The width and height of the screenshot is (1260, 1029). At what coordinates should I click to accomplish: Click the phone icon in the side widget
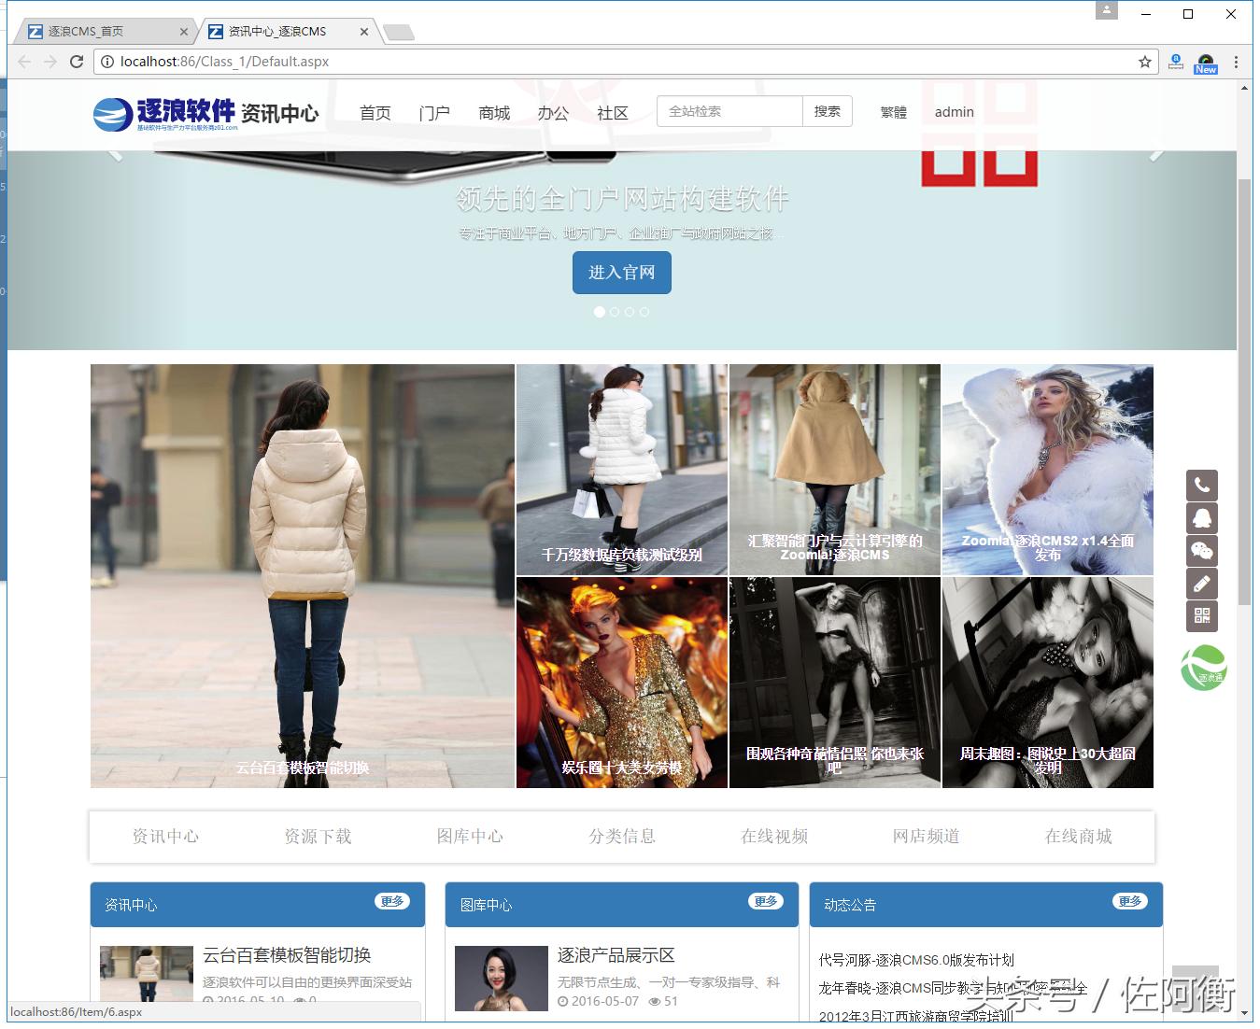(1202, 486)
